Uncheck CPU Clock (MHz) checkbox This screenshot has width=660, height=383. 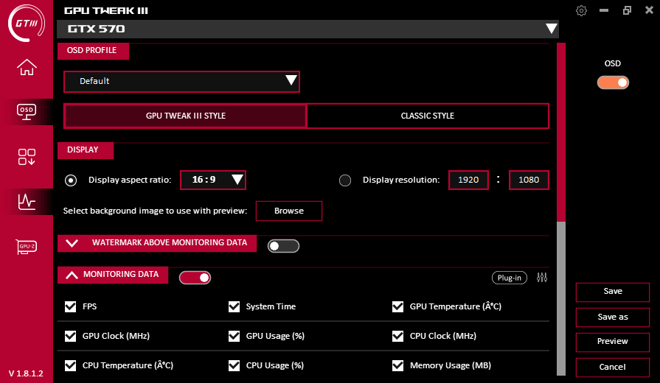click(x=397, y=336)
